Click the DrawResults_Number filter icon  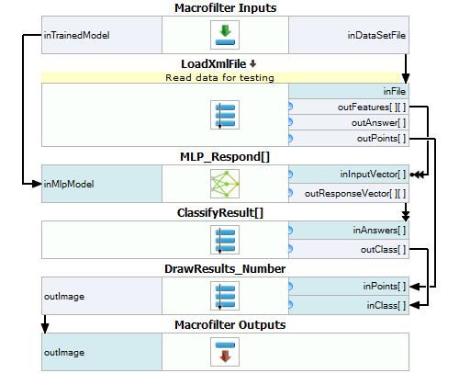pyautogui.click(x=225, y=296)
